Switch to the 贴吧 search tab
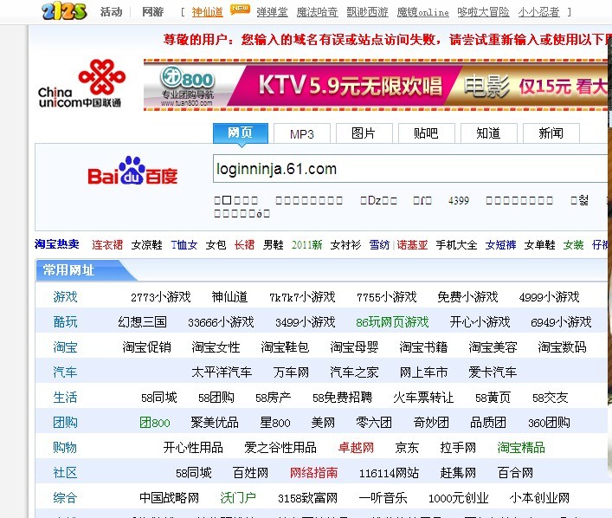 tap(426, 133)
